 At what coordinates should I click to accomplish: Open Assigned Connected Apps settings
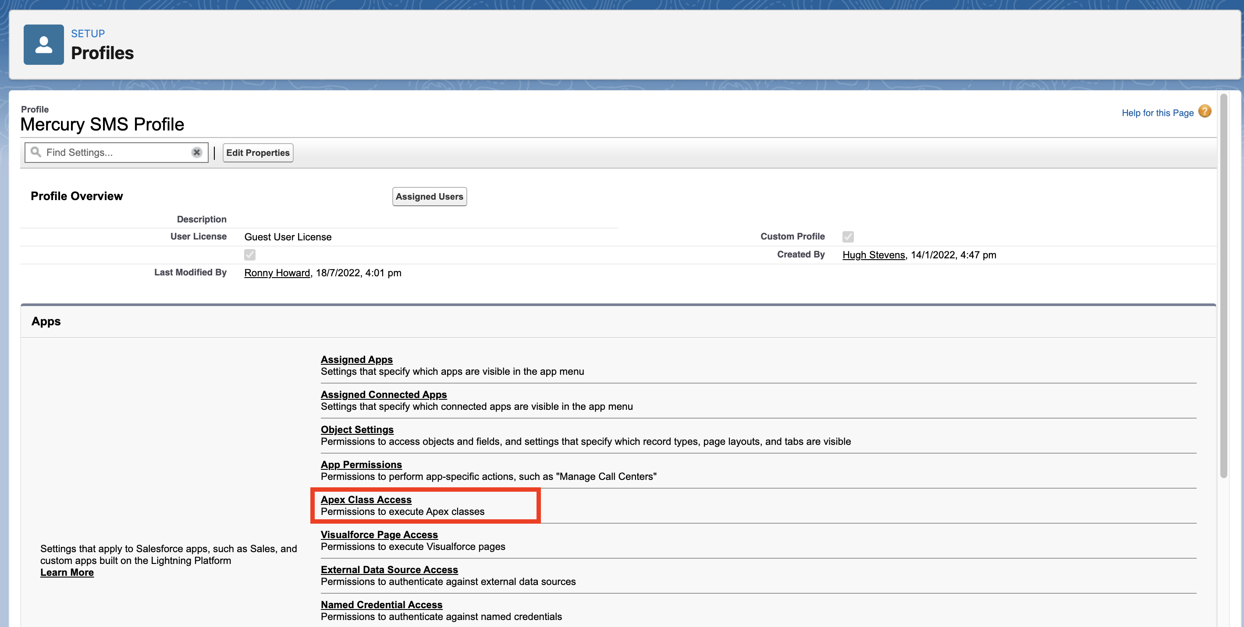[x=384, y=395]
